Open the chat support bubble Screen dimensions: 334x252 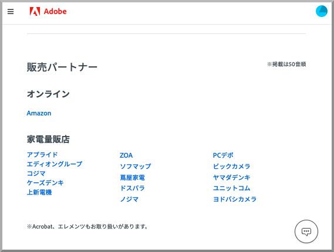pyautogui.click(x=306, y=231)
